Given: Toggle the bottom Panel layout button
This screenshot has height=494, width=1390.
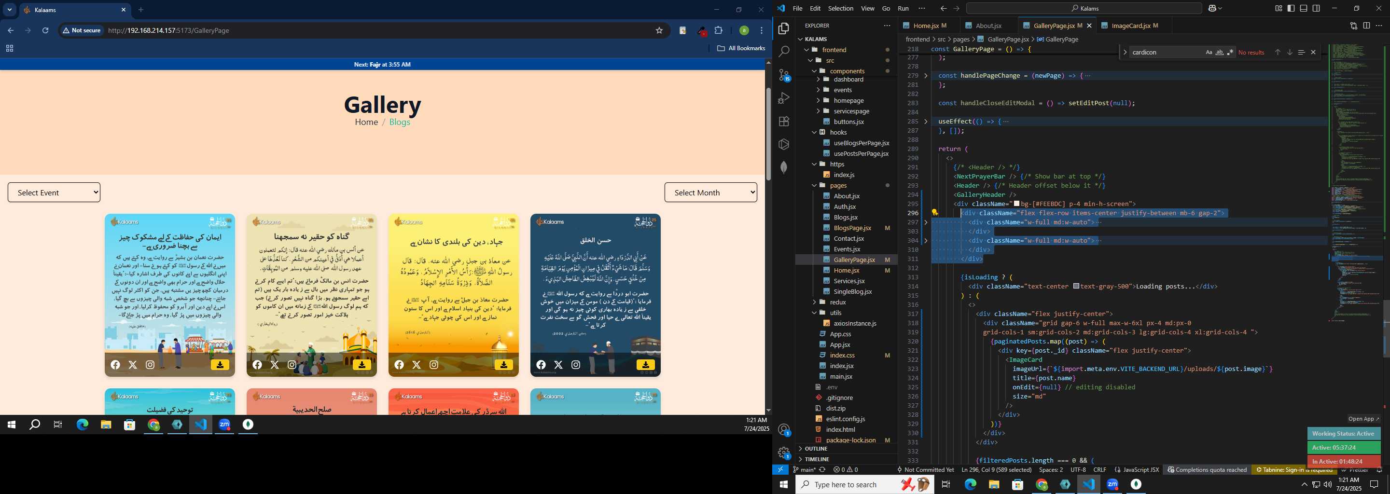Looking at the screenshot, I should tap(1304, 8).
